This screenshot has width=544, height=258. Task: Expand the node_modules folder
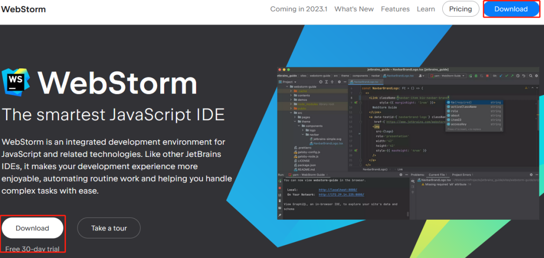(292, 104)
